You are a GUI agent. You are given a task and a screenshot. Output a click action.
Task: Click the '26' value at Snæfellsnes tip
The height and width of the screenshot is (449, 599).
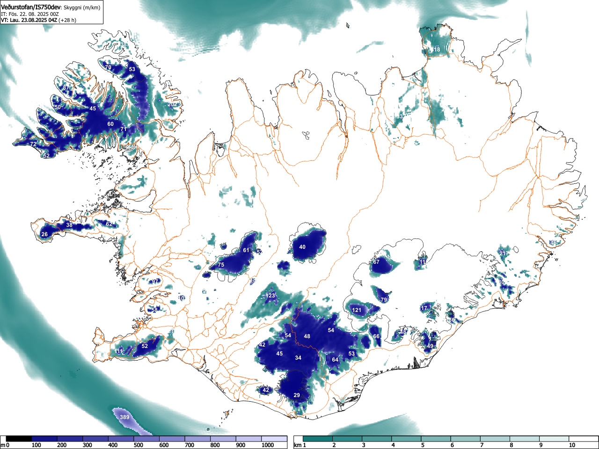(44, 234)
